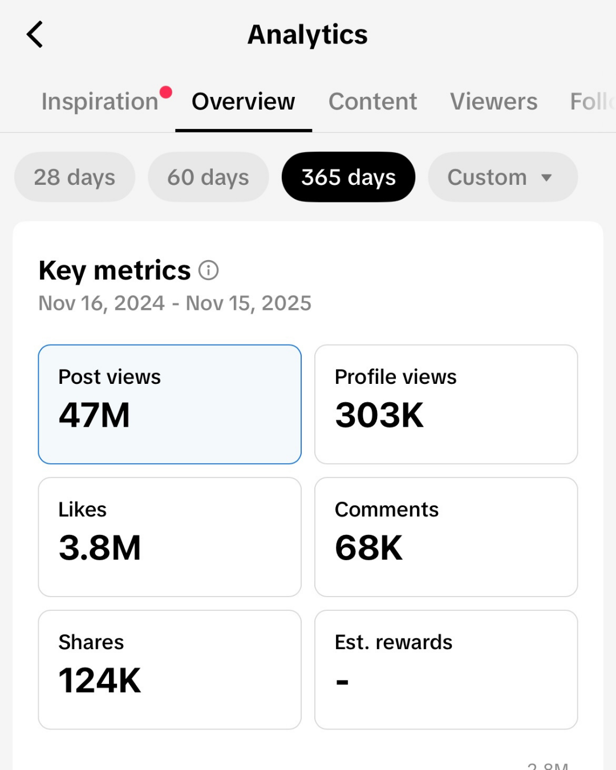Click the Overview tab label
The width and height of the screenshot is (616, 770).
click(x=243, y=102)
